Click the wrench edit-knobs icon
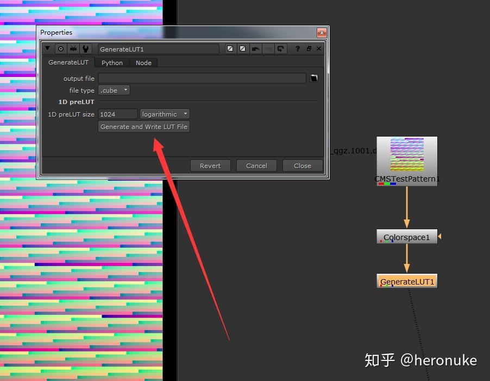 [x=85, y=49]
